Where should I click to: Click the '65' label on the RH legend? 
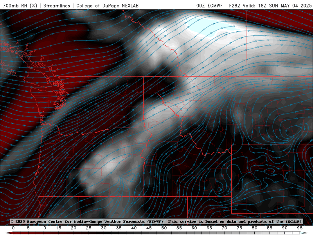[209, 228]
